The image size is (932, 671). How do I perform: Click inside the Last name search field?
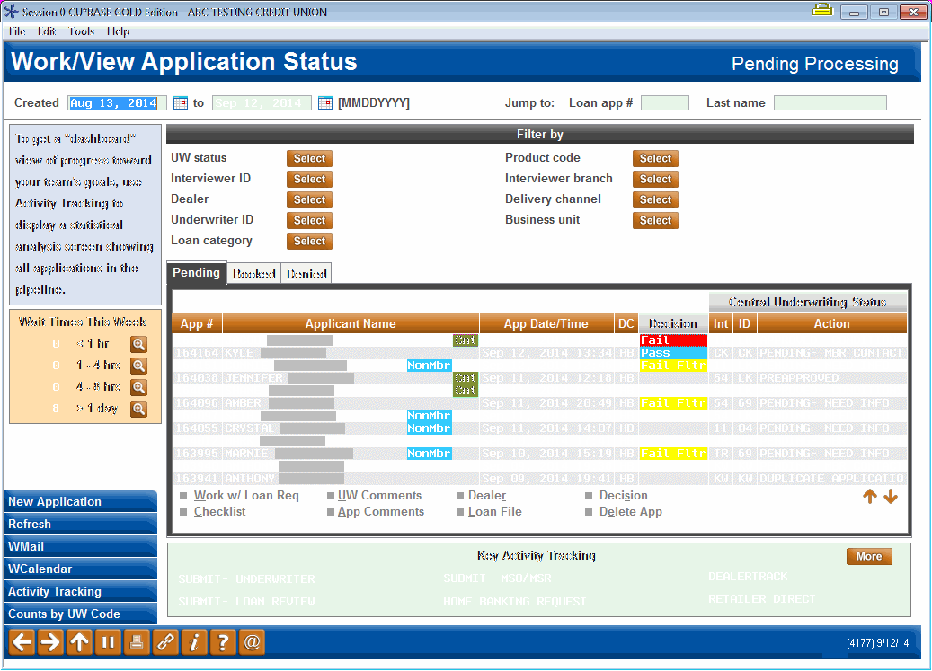click(829, 102)
